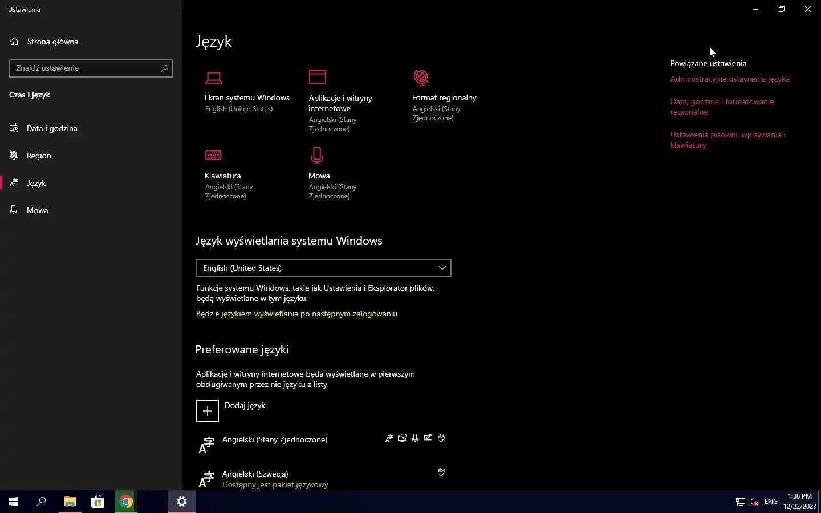The width and height of the screenshot is (821, 513).
Task: Open Ustawienia pisowni, wpisywania i klawiatury link
Action: pos(727,140)
